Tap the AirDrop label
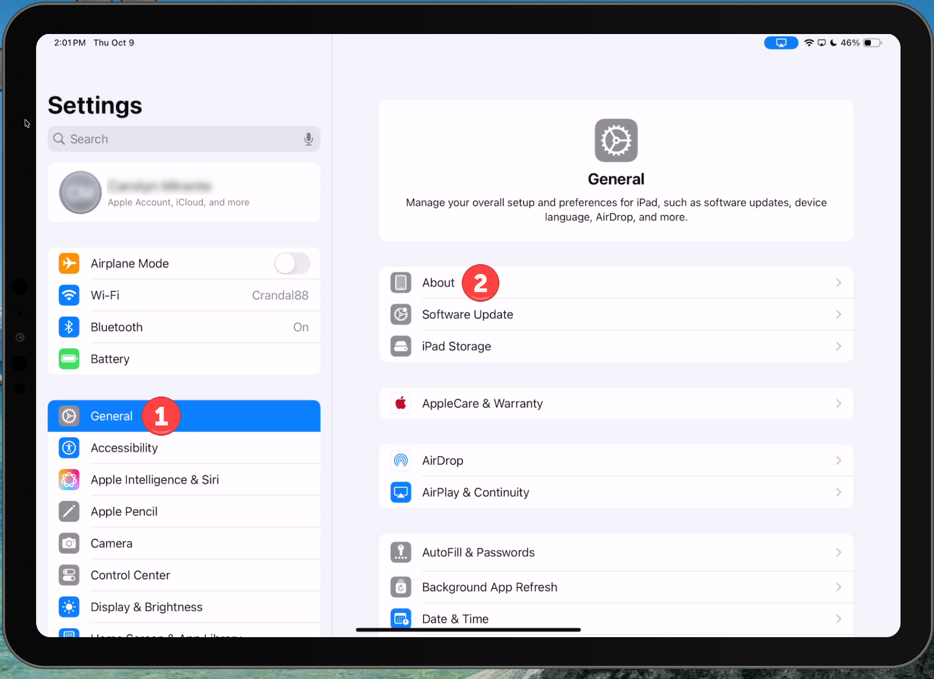Viewport: 934px width, 679px height. click(x=442, y=460)
